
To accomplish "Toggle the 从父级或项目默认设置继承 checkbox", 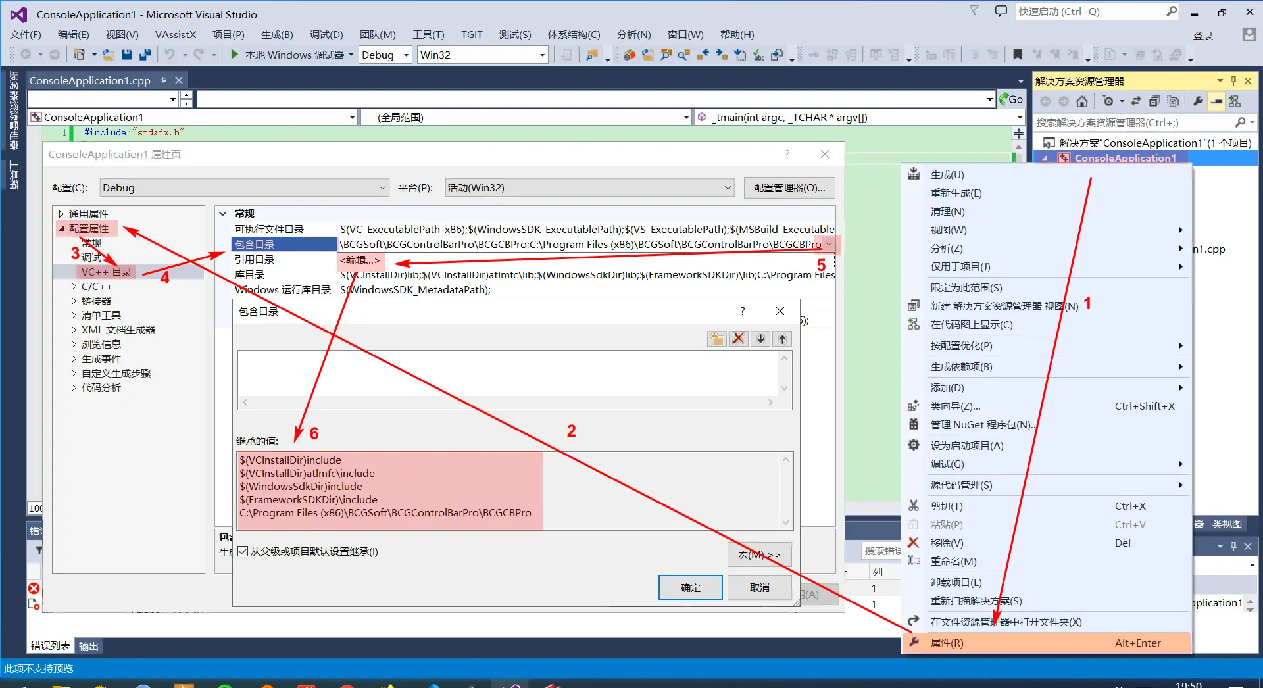I will 243,551.
